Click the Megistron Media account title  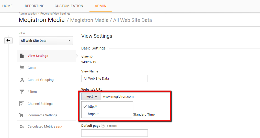[x=42, y=20]
